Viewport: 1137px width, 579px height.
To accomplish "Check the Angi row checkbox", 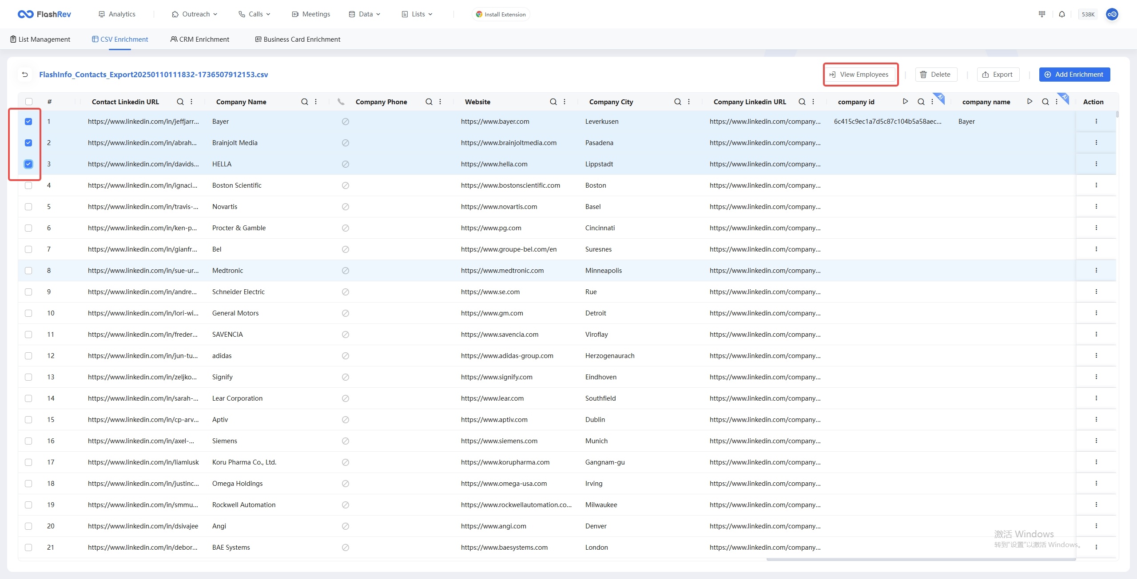I will (x=28, y=526).
